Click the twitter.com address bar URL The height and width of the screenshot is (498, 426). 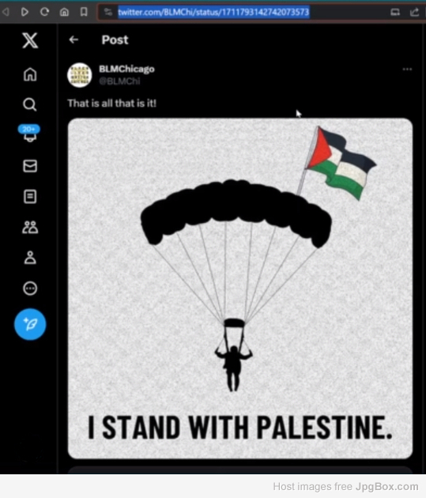[x=213, y=13]
